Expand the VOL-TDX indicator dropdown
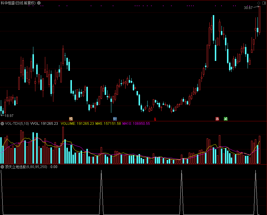Screen dimensions: 267x215 [x=2, y=124]
